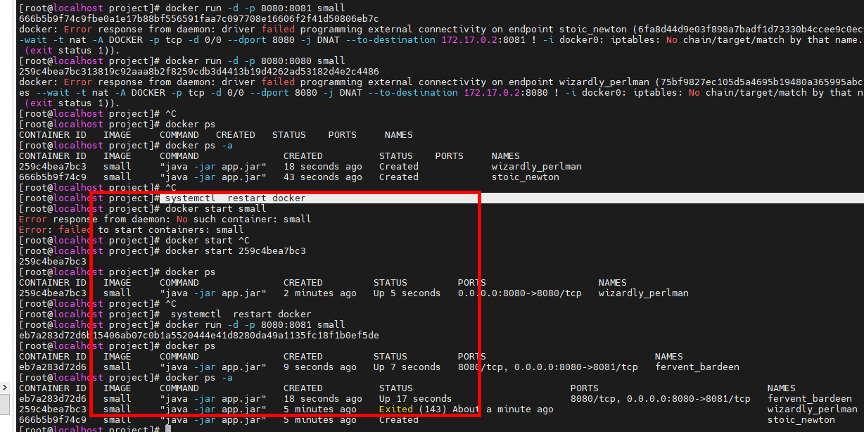Expand the collapsed left sidebar chevron
This screenshot has height=432, width=864.
click(x=5, y=386)
